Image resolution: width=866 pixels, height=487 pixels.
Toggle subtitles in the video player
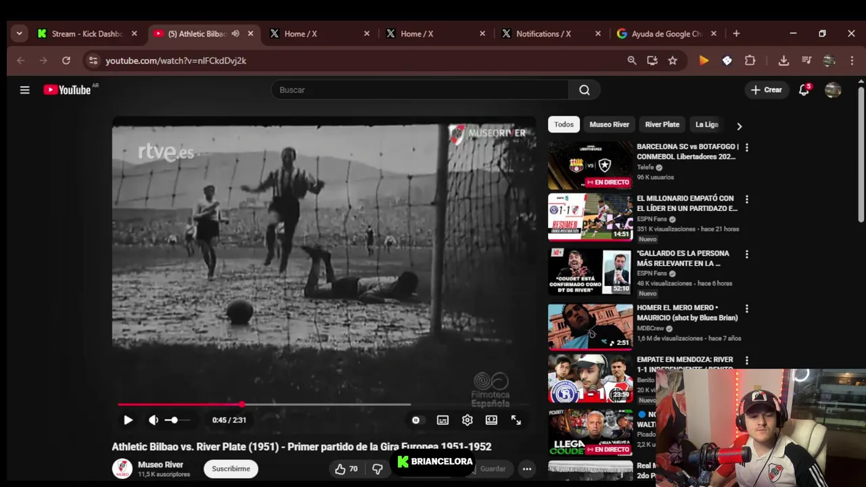pyautogui.click(x=442, y=420)
